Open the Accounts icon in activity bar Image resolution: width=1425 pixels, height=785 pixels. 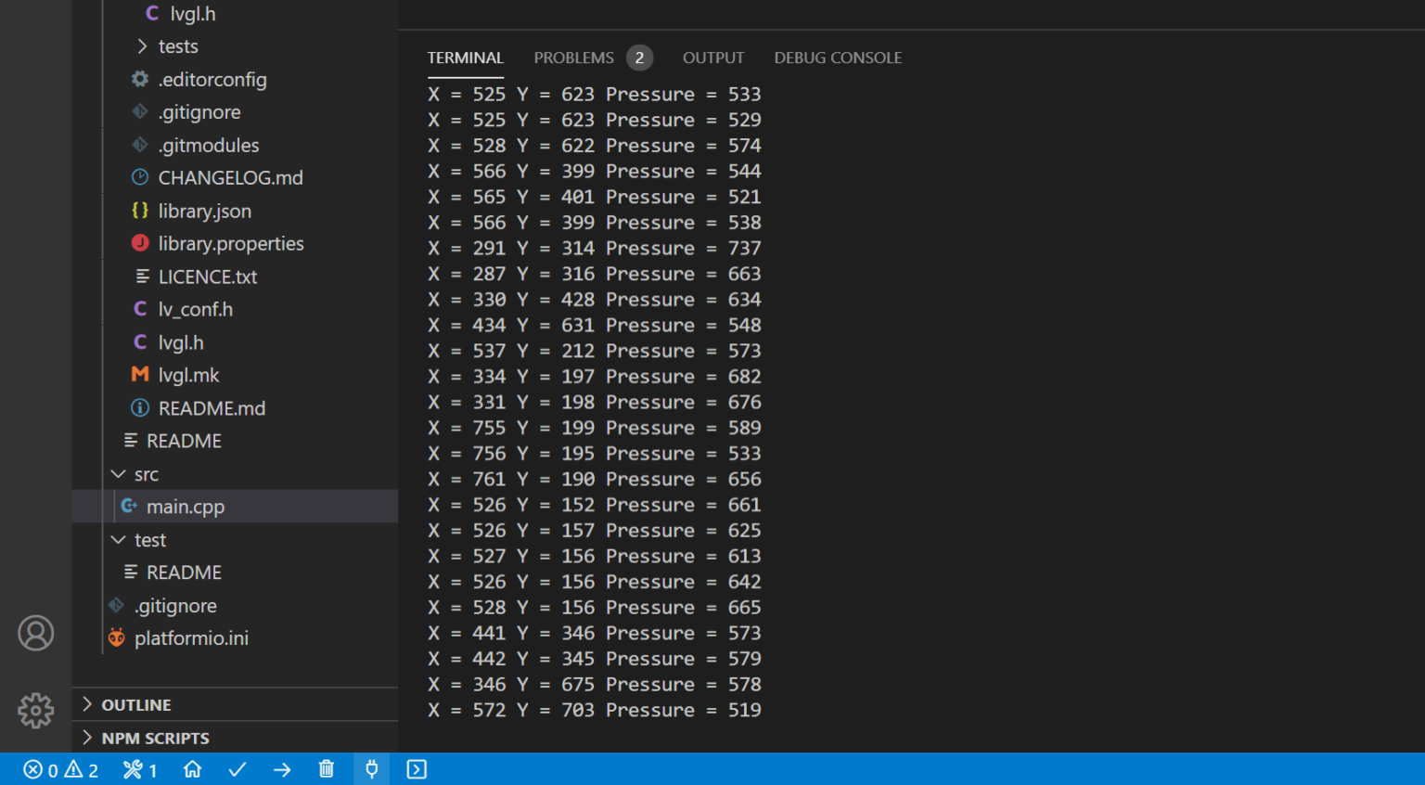tap(35, 634)
